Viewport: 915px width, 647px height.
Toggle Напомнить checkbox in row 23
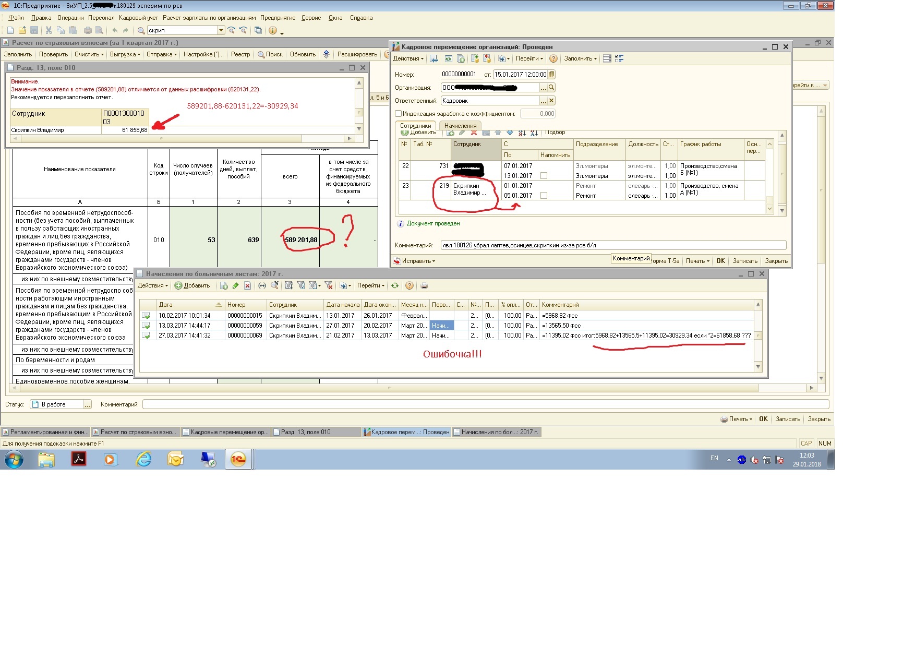[x=544, y=196]
